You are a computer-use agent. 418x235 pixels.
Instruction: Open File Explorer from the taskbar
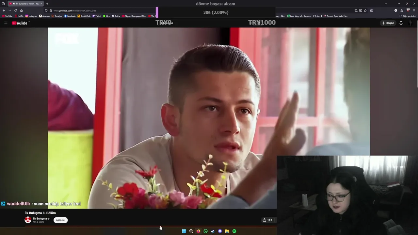click(227, 231)
